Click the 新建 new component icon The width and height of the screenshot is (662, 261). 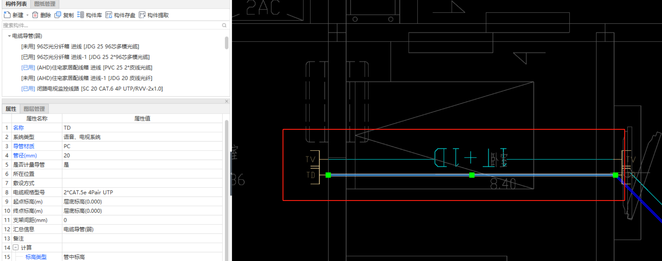7,15
